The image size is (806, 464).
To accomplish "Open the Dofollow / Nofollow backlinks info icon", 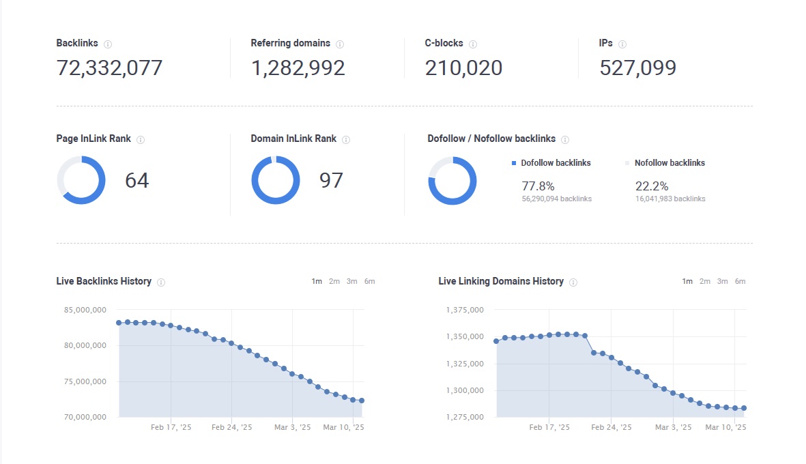I will [564, 139].
